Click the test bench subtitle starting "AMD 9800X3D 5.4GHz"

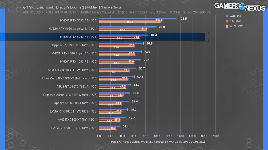pos(116,12)
